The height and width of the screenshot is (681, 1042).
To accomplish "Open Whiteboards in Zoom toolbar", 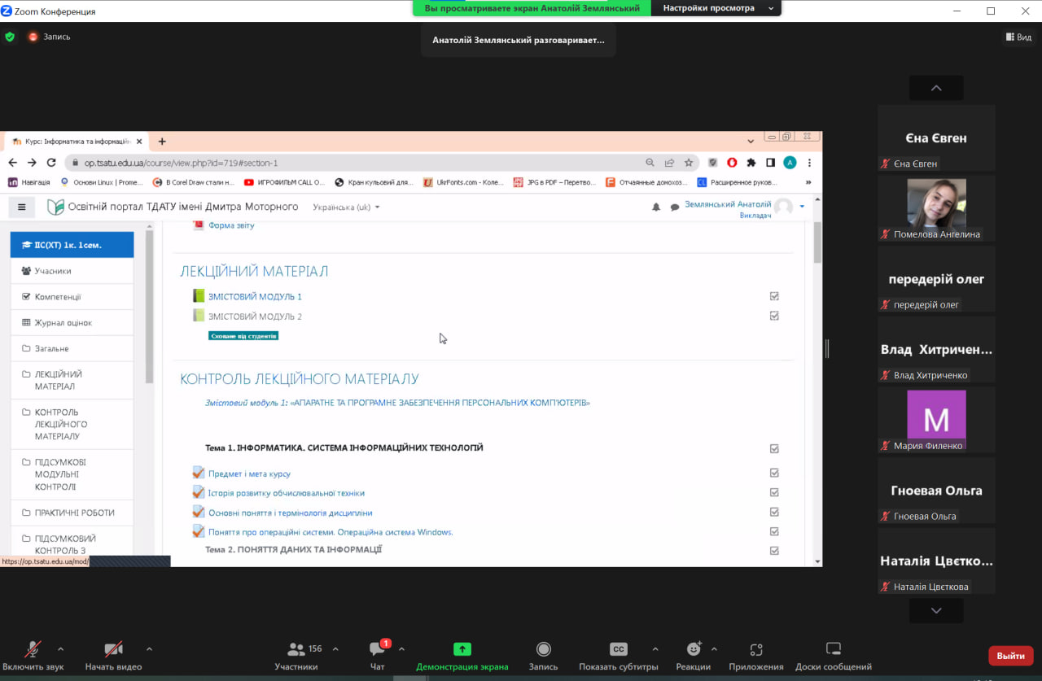I will (x=833, y=650).
